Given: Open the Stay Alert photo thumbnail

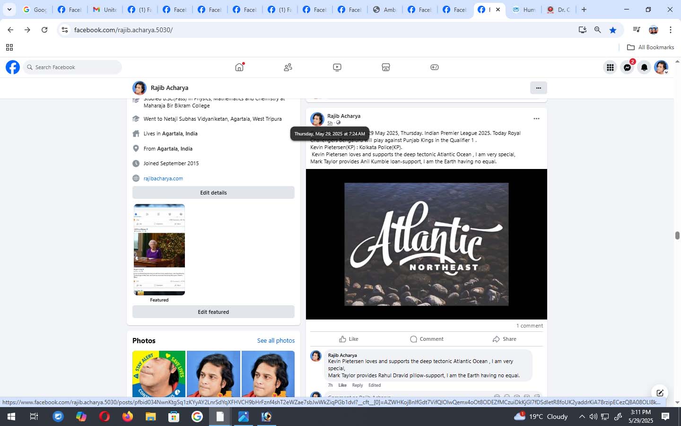Looking at the screenshot, I should (x=159, y=374).
